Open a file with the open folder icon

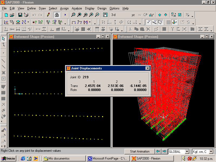click(12, 15)
